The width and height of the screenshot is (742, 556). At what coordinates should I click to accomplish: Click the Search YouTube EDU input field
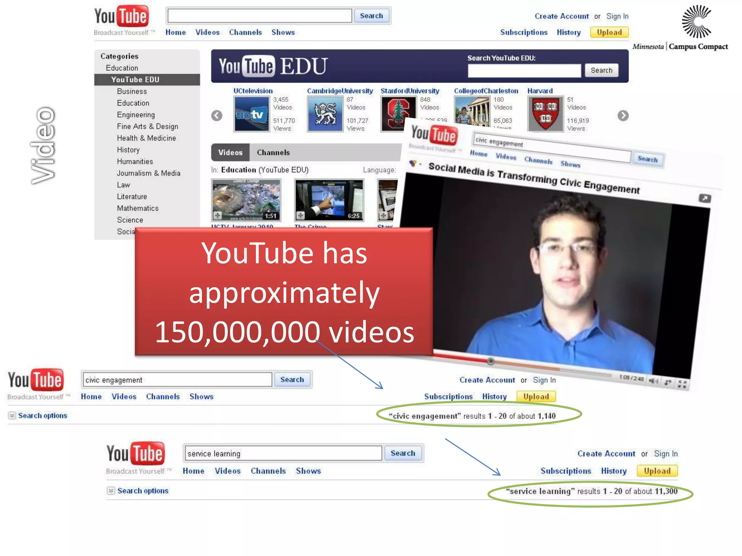(524, 71)
